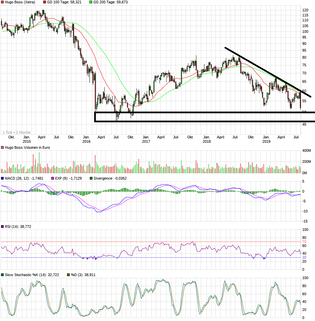This screenshot has width=315, height=321.
Task: Click the Slow Stochastic %K legend swatch
Action: pos(2,275)
